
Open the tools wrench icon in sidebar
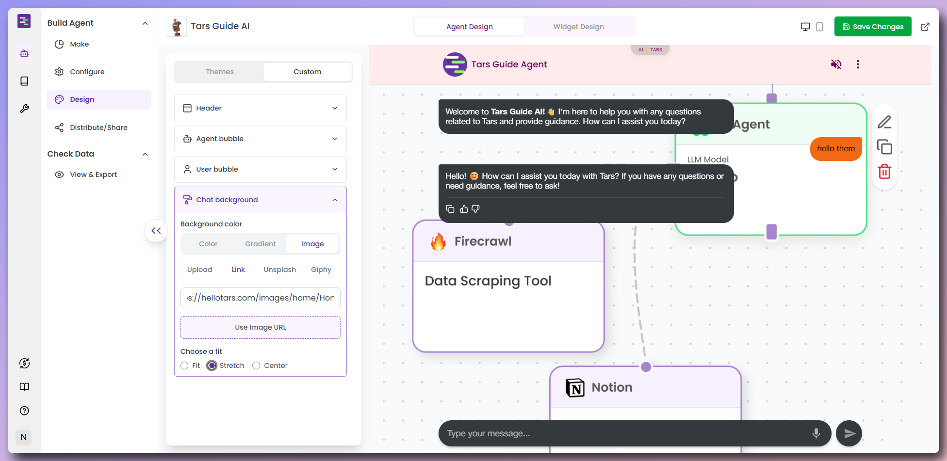point(24,109)
